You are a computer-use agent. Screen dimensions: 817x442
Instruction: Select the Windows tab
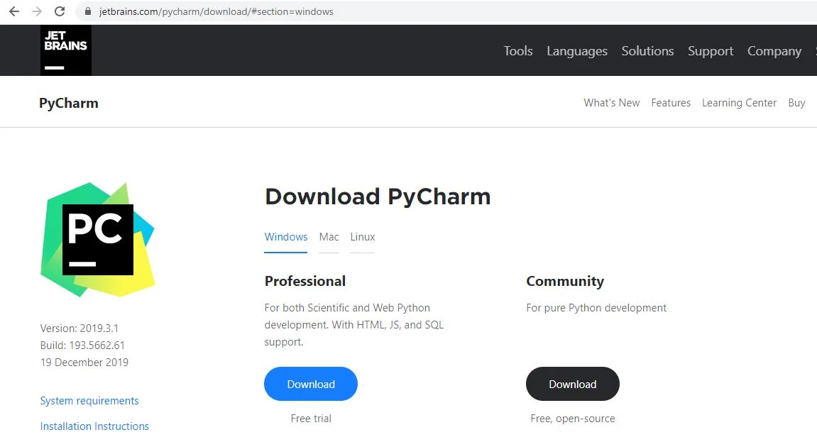click(x=286, y=237)
